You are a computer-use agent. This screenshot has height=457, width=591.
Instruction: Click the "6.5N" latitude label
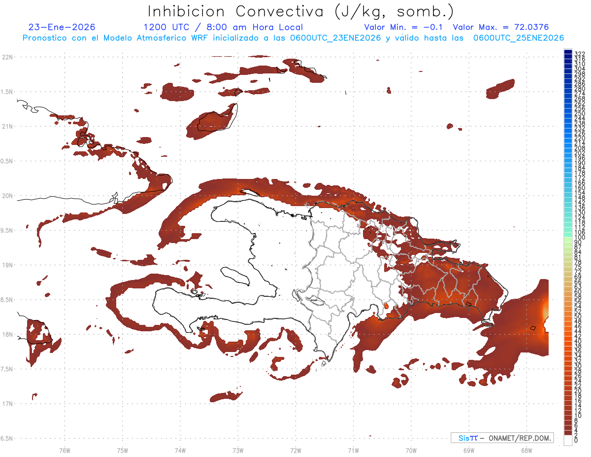point(7,438)
